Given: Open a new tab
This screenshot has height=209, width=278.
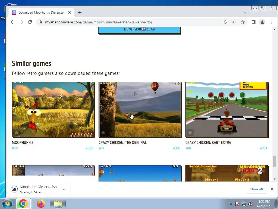Looking at the screenshot, I should tap(80, 13).
